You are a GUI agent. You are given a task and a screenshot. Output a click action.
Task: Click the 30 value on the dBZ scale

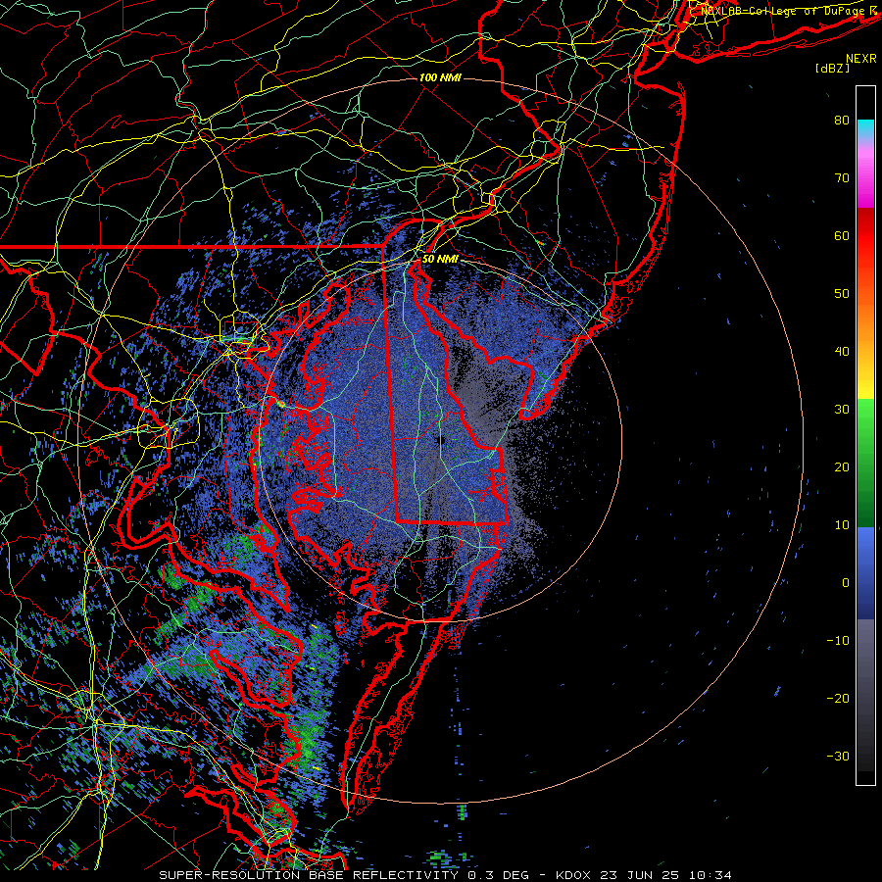(x=842, y=409)
